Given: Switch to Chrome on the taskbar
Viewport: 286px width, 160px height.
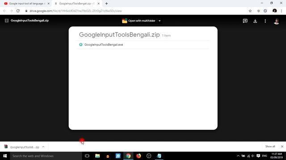Looking at the screenshot, I should coord(128,156).
